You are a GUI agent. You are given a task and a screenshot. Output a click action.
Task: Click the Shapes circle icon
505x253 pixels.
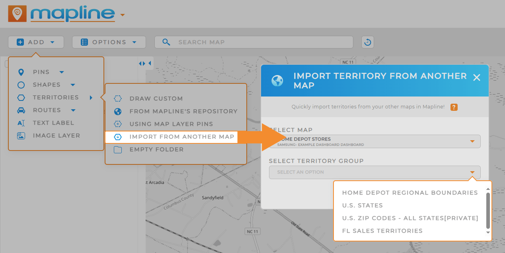click(21, 85)
